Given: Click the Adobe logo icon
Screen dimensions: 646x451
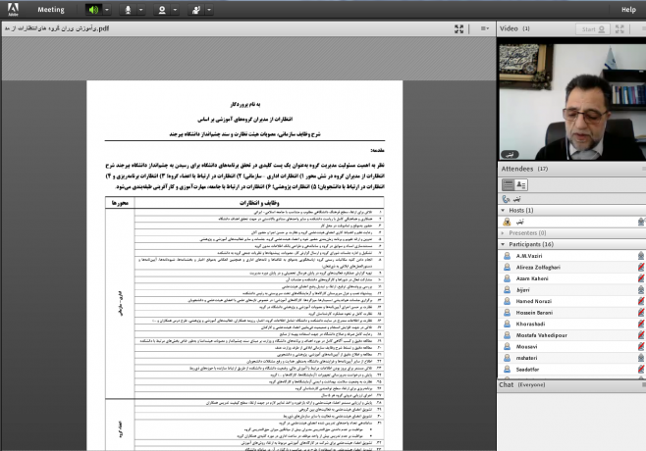Looking at the screenshot, I should point(11,10).
